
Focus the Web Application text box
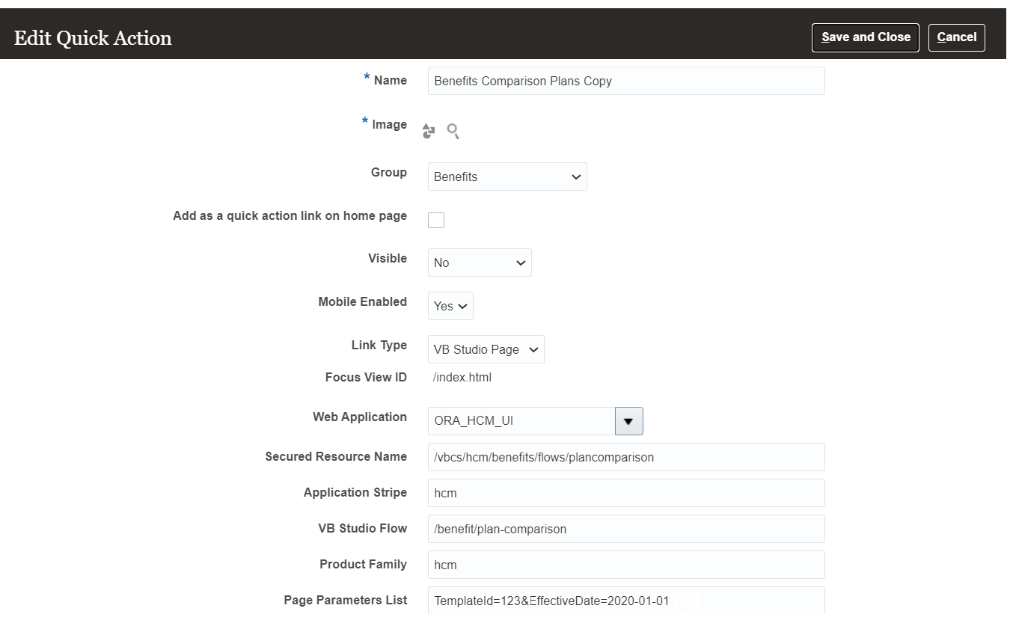pyautogui.click(x=521, y=421)
